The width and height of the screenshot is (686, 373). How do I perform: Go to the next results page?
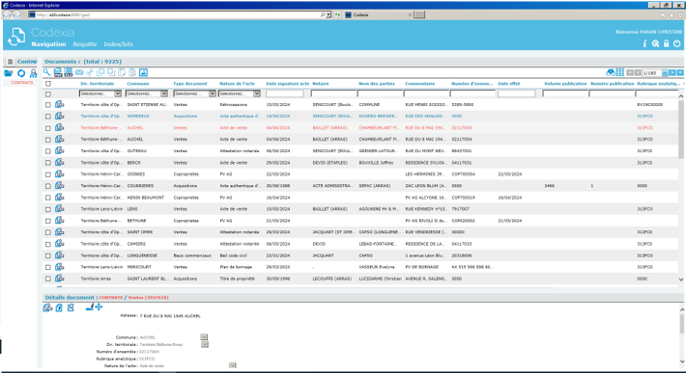[672, 73]
